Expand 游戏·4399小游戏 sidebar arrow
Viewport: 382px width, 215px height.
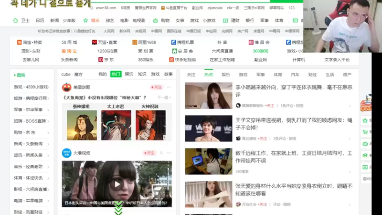point(48,87)
